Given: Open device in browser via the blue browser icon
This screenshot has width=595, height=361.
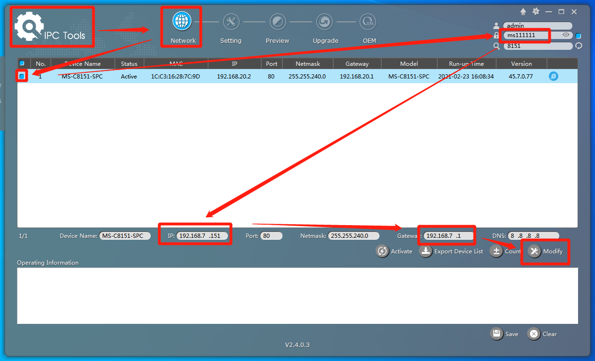Looking at the screenshot, I should [554, 76].
